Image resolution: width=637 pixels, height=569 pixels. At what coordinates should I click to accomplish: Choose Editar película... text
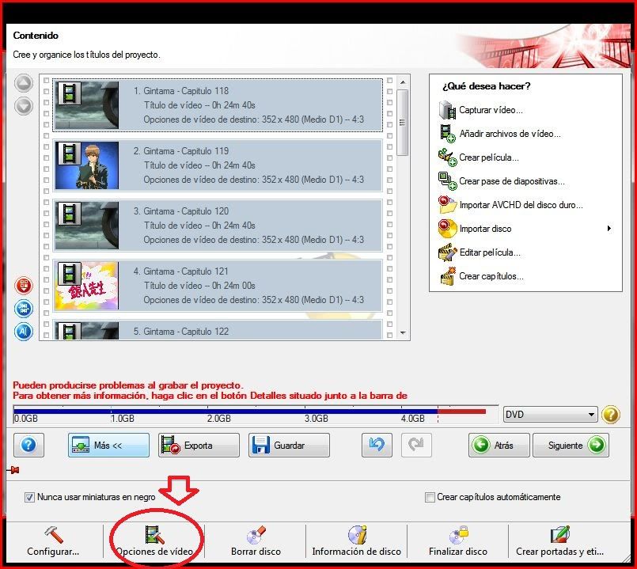[490, 252]
